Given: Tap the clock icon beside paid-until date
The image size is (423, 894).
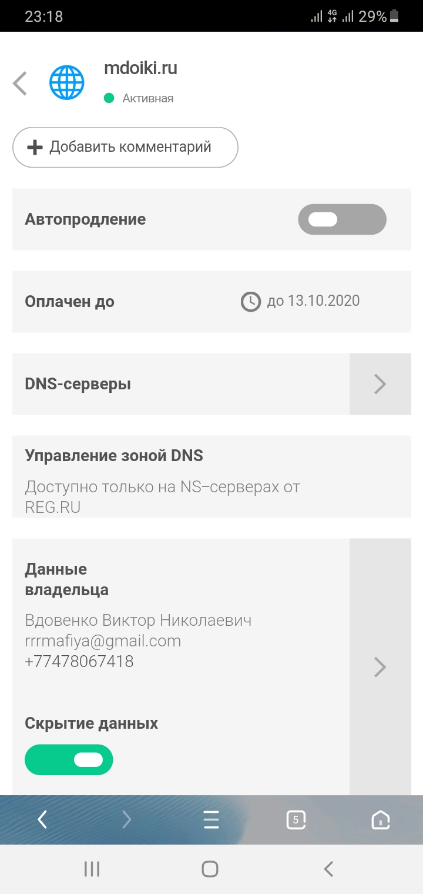Looking at the screenshot, I should coord(251,302).
